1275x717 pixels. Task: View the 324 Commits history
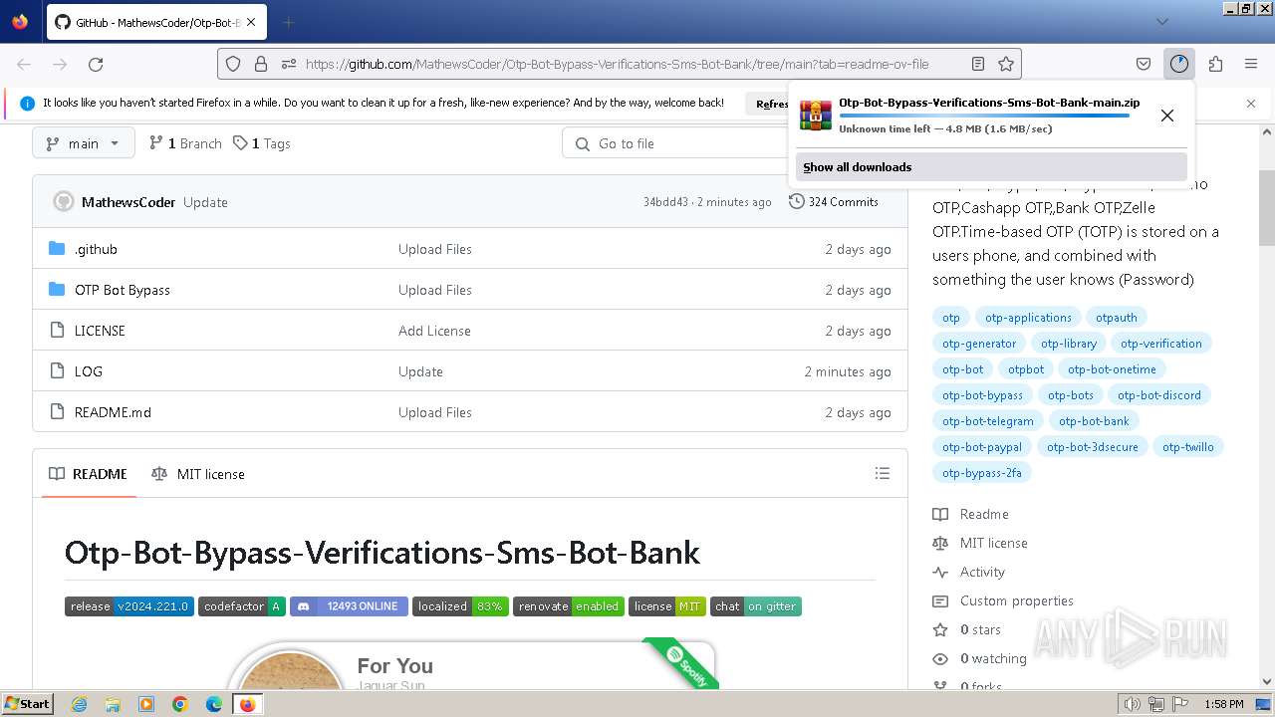pos(834,202)
